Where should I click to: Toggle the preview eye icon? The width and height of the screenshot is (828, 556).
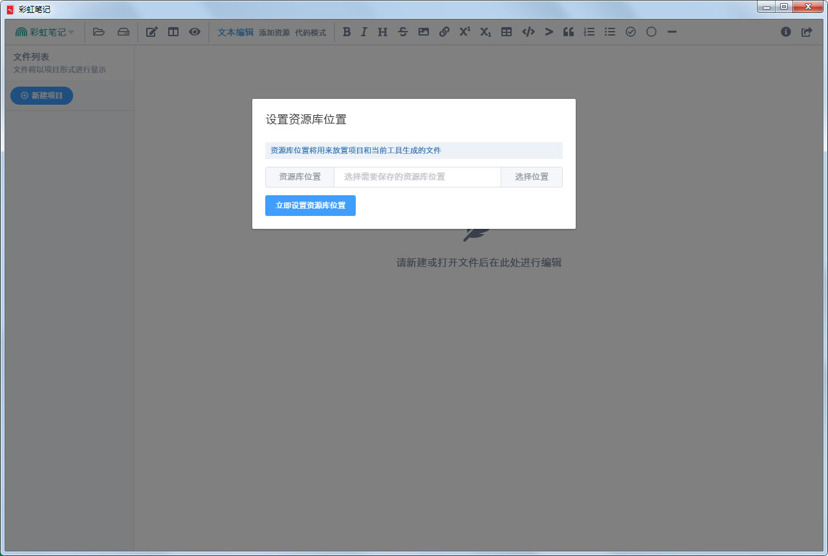pos(195,32)
